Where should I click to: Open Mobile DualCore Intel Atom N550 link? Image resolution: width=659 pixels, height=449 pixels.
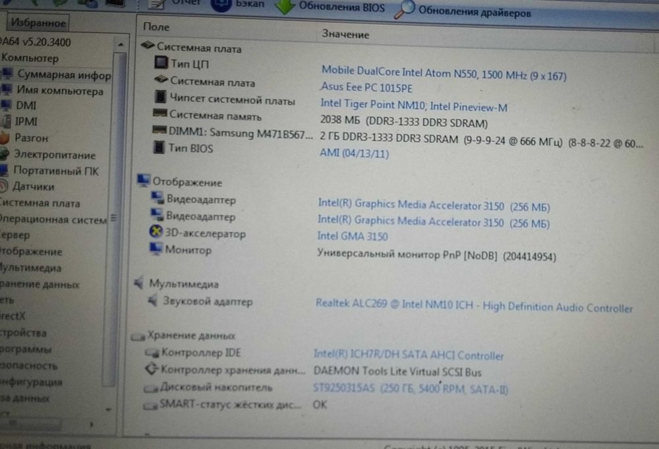[x=444, y=73]
